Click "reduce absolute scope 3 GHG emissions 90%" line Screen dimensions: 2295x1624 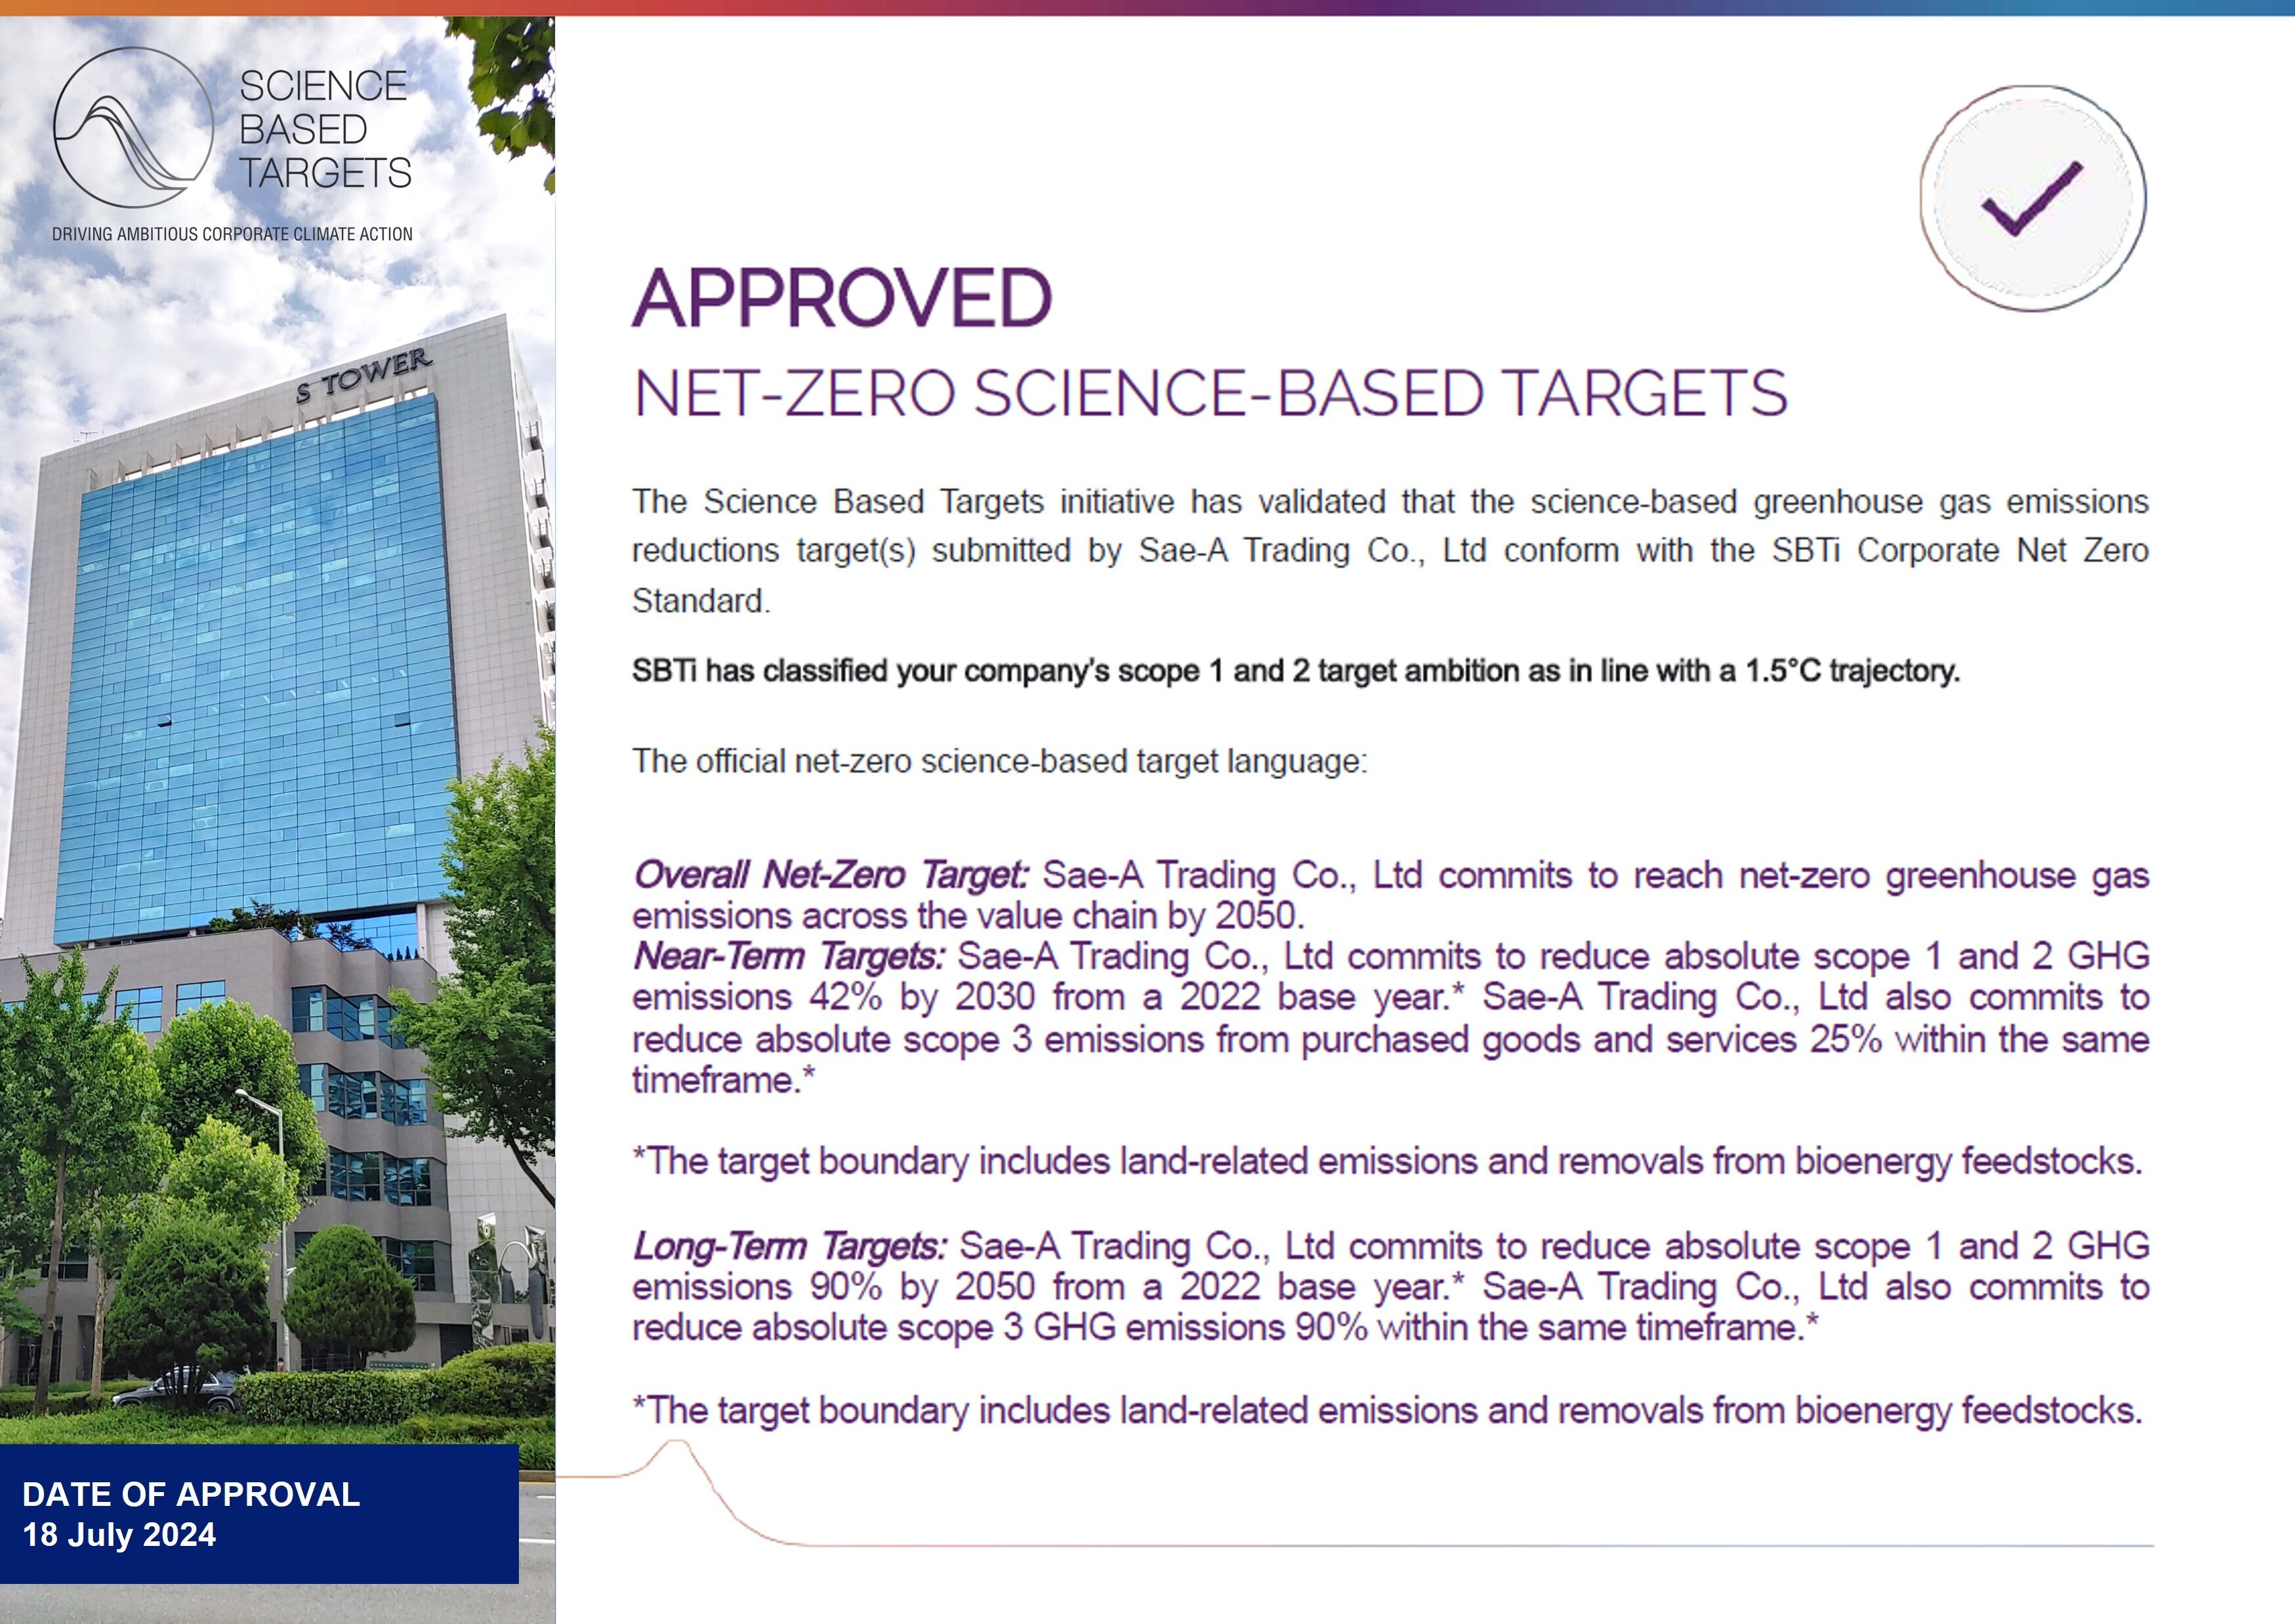tap(1225, 1329)
